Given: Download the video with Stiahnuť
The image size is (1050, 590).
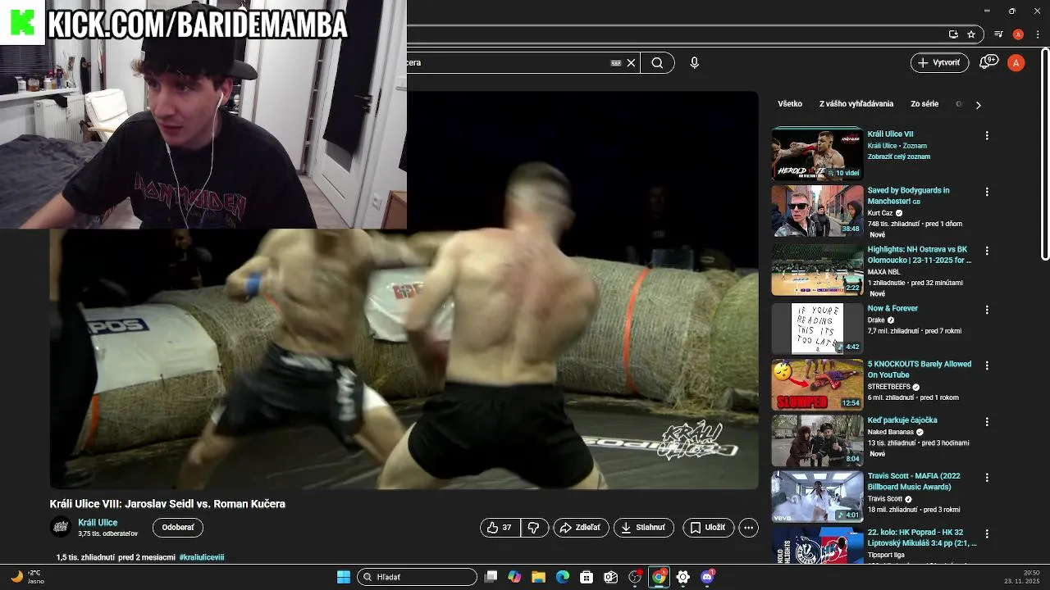Looking at the screenshot, I should (644, 528).
